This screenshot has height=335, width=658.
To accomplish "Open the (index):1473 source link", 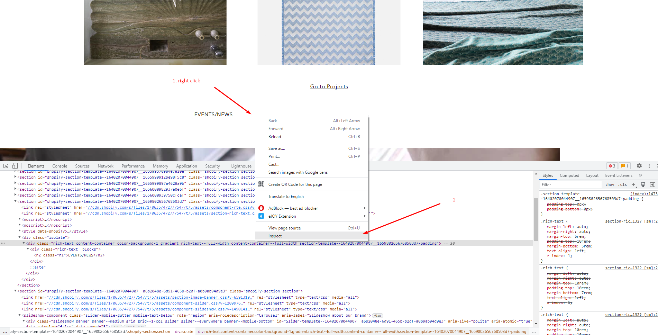I will pos(644,194).
